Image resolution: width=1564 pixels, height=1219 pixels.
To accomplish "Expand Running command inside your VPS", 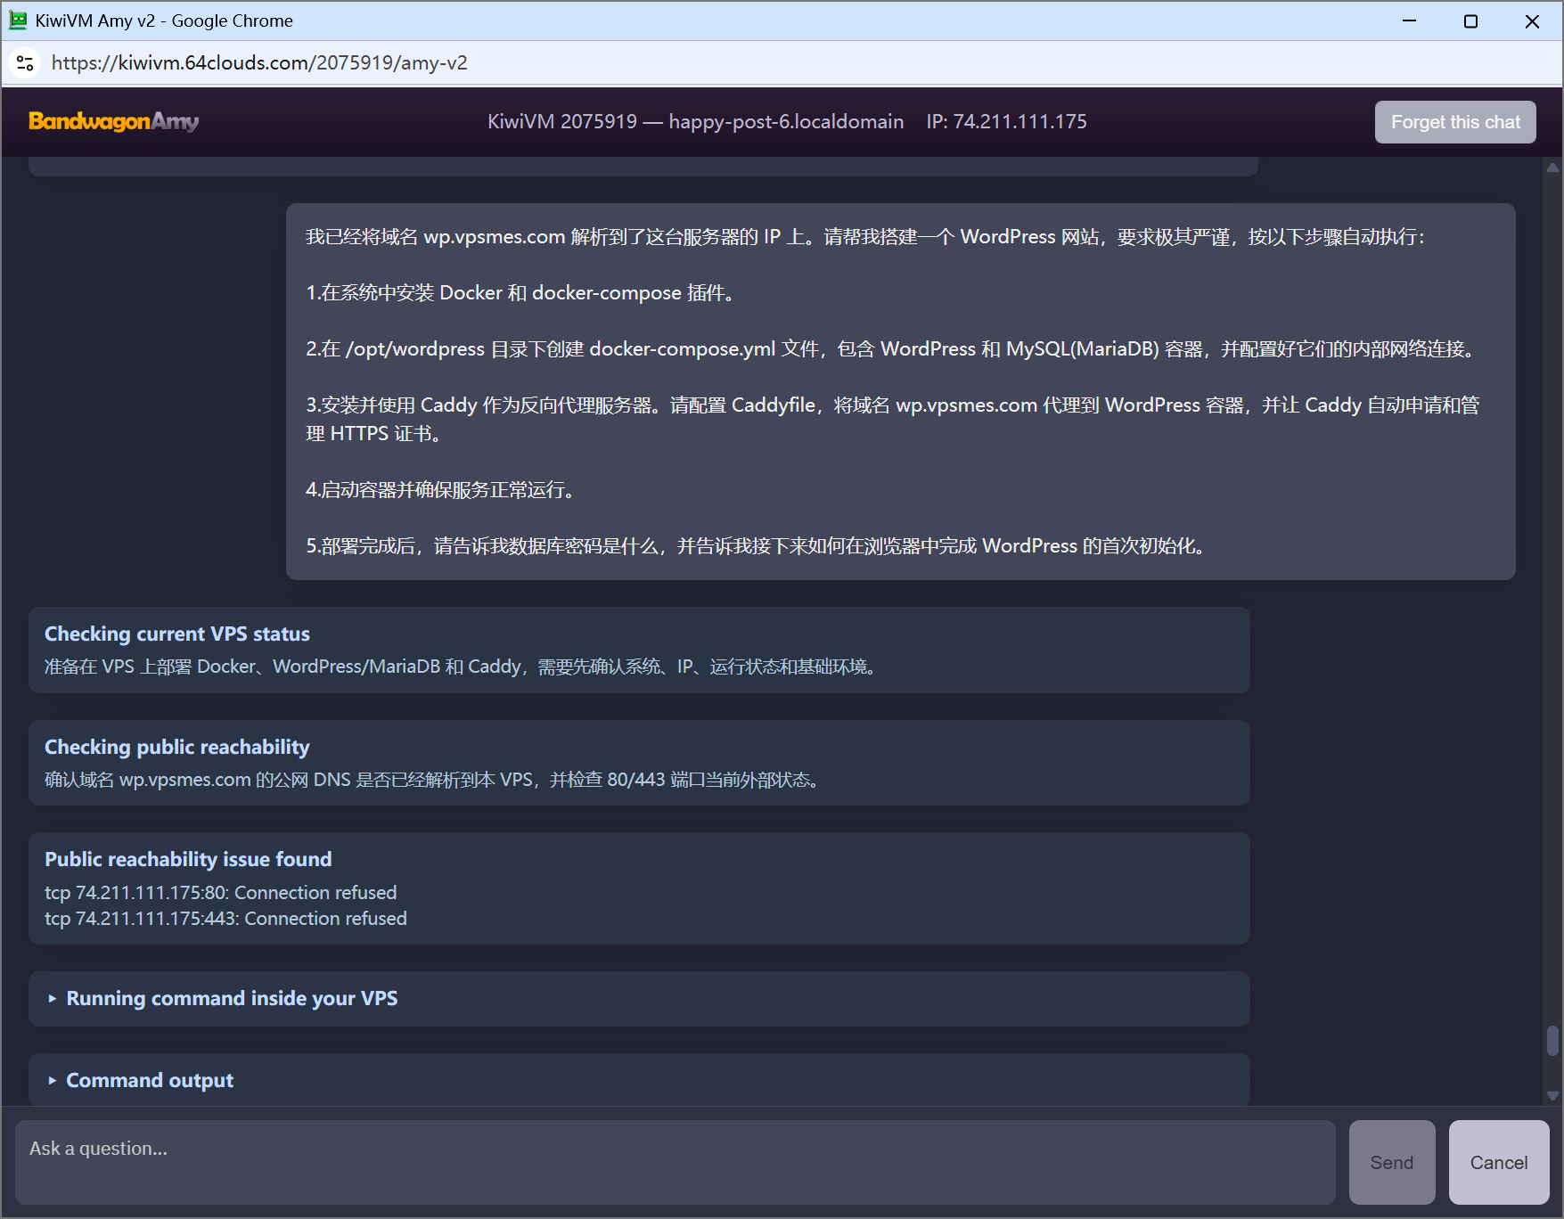I will pos(639,998).
